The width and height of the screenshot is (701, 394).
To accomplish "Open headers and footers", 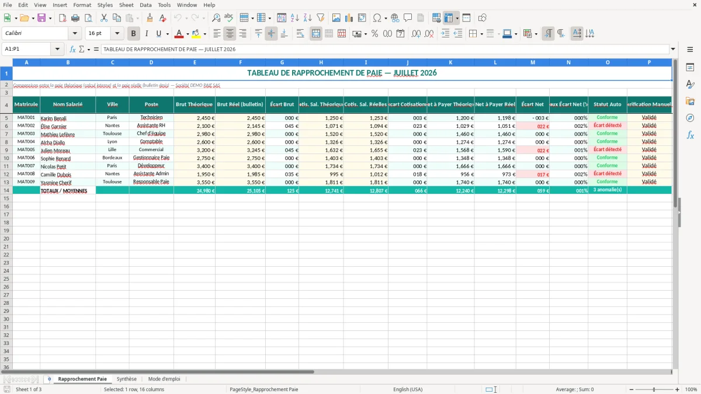I will [x=421, y=18].
